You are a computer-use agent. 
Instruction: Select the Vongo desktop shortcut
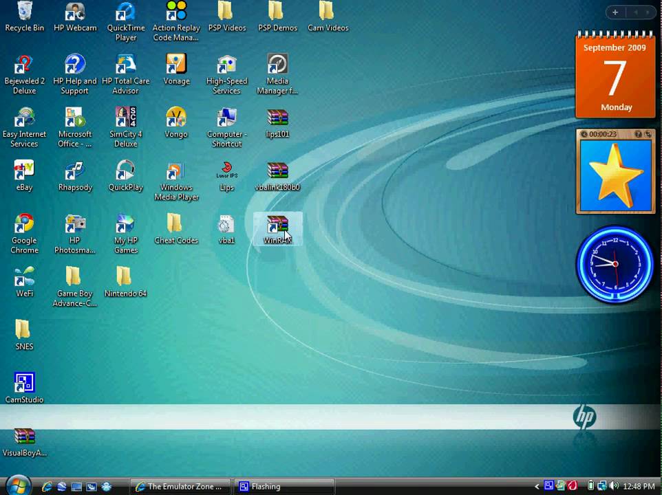point(176,122)
